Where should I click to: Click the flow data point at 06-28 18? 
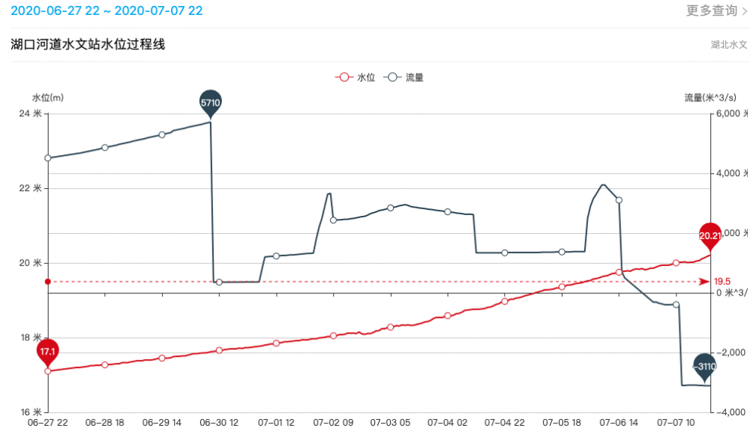[105, 148]
